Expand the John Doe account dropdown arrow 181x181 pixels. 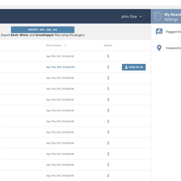pyautogui.click(x=141, y=17)
